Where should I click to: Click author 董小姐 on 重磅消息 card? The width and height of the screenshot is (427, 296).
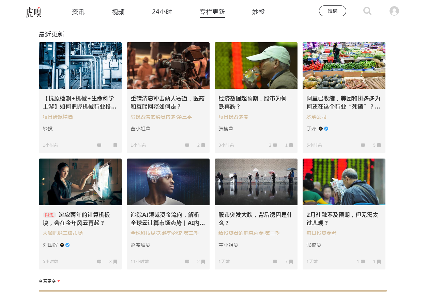(140, 129)
